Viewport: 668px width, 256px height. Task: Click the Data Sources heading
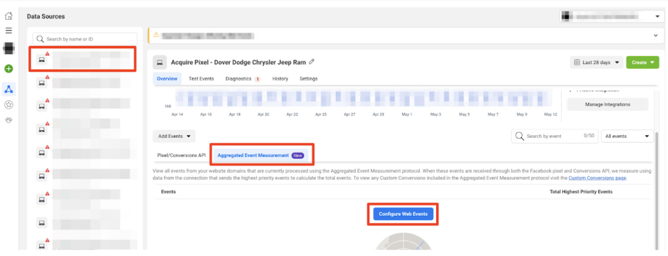coord(46,16)
